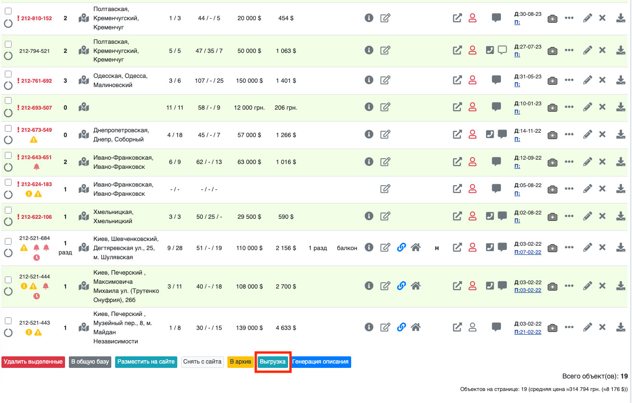The image size is (632, 403).
Task: Edit listing 212-624-183 with pencil icon
Action: pyautogui.click(x=587, y=189)
